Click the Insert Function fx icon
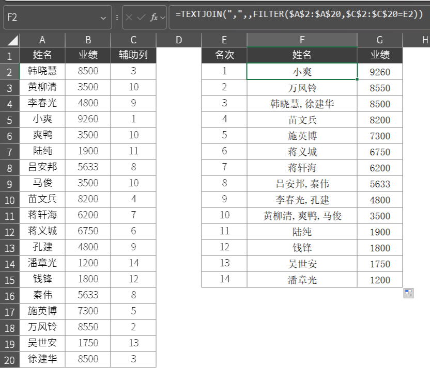The image size is (430, 368). [153, 18]
